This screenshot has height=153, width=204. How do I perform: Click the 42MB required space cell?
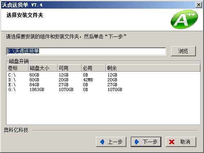tap(88, 80)
